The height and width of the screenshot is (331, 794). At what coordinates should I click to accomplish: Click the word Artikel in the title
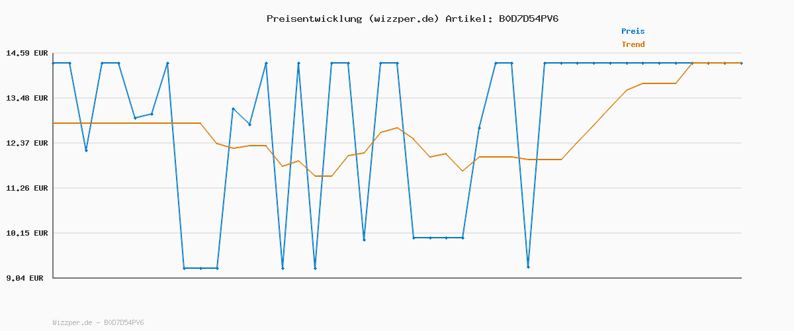(x=466, y=19)
